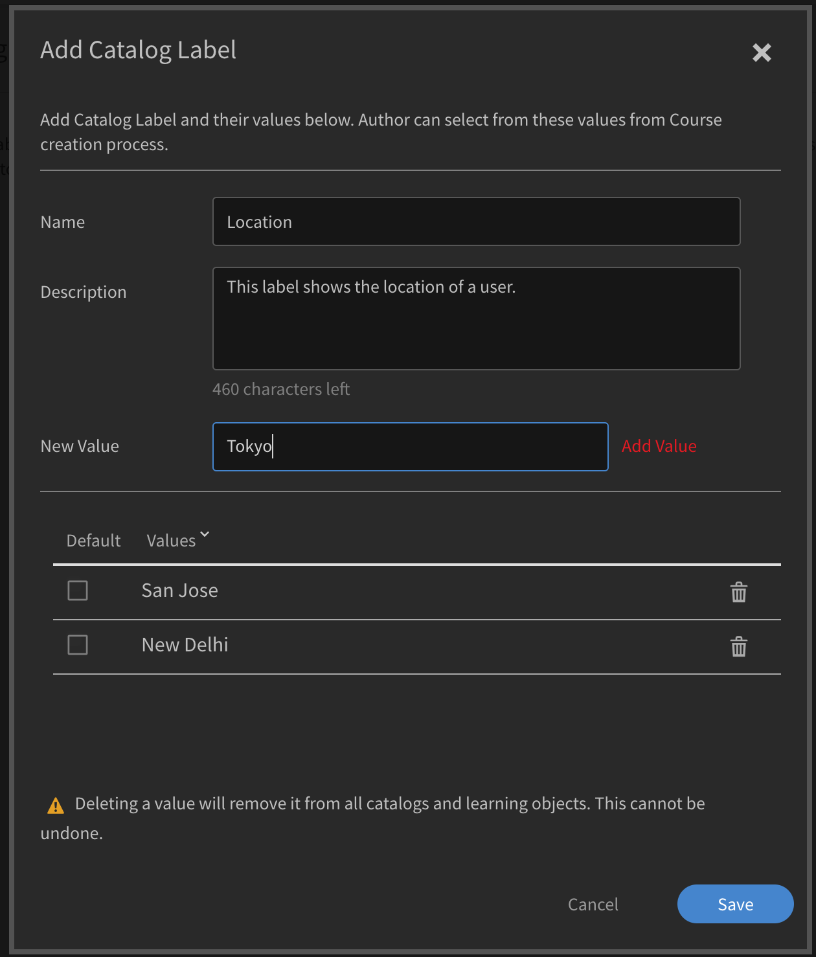Click the Add Catalog Label title

[x=138, y=50]
